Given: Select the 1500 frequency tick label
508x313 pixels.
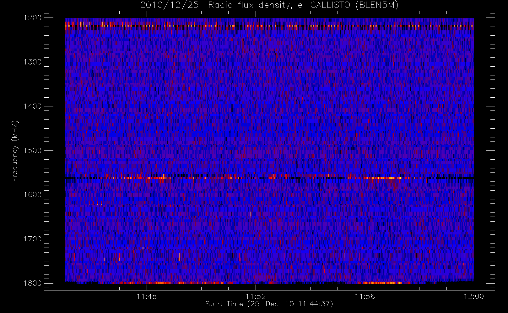Looking at the screenshot, I should (33, 151).
